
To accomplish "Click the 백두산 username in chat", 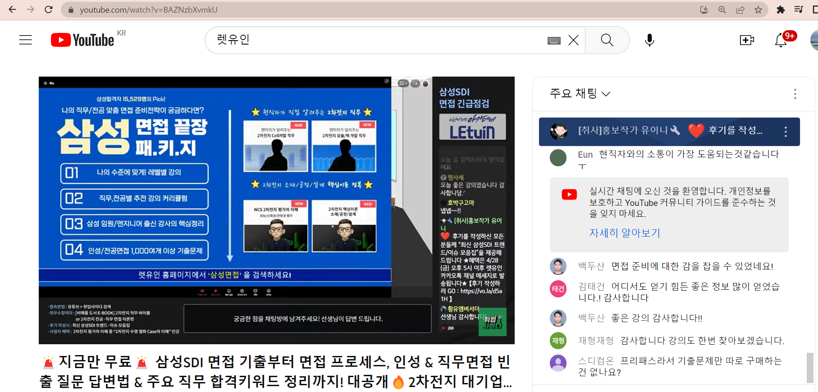I will pyautogui.click(x=591, y=266).
